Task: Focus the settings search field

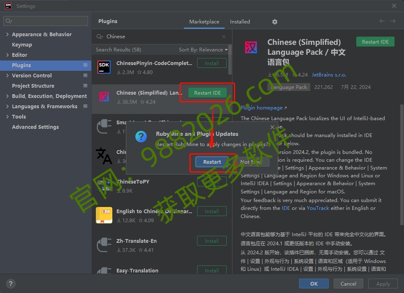Action: [46, 21]
